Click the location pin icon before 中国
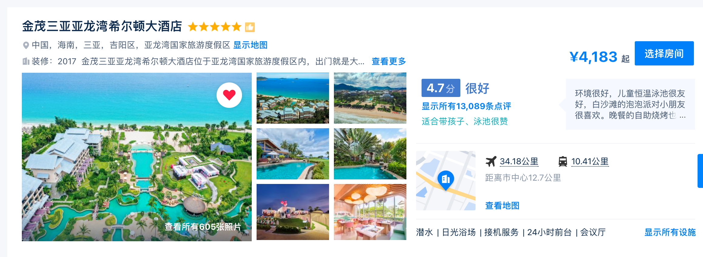 point(26,45)
